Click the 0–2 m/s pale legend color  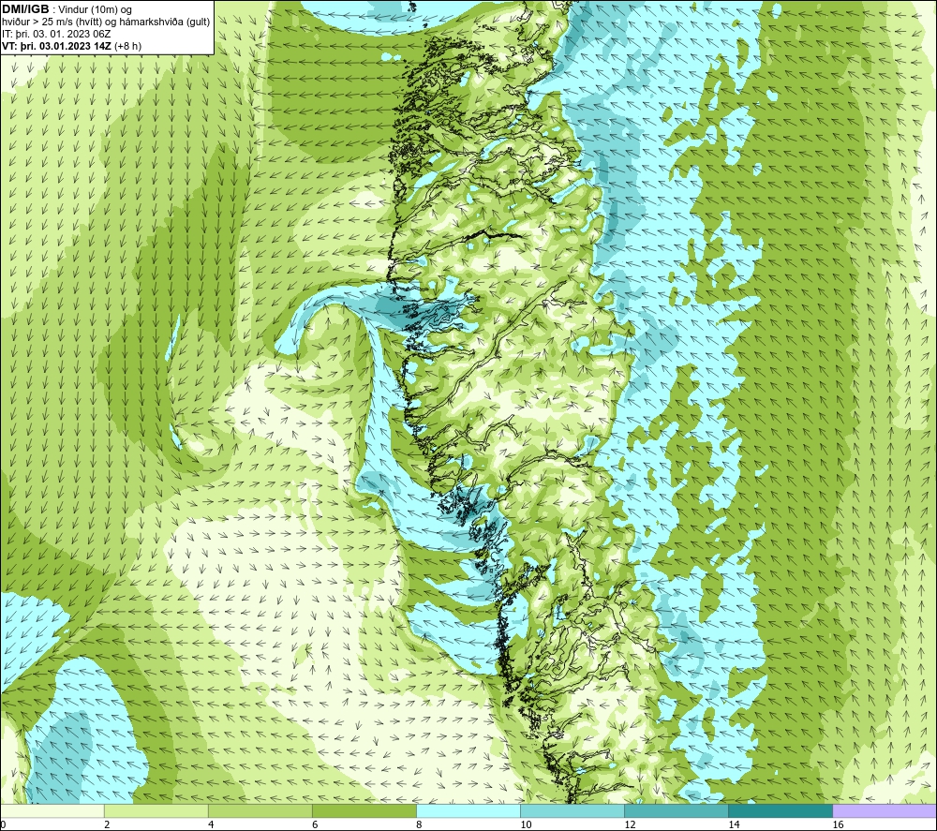pos(52,810)
